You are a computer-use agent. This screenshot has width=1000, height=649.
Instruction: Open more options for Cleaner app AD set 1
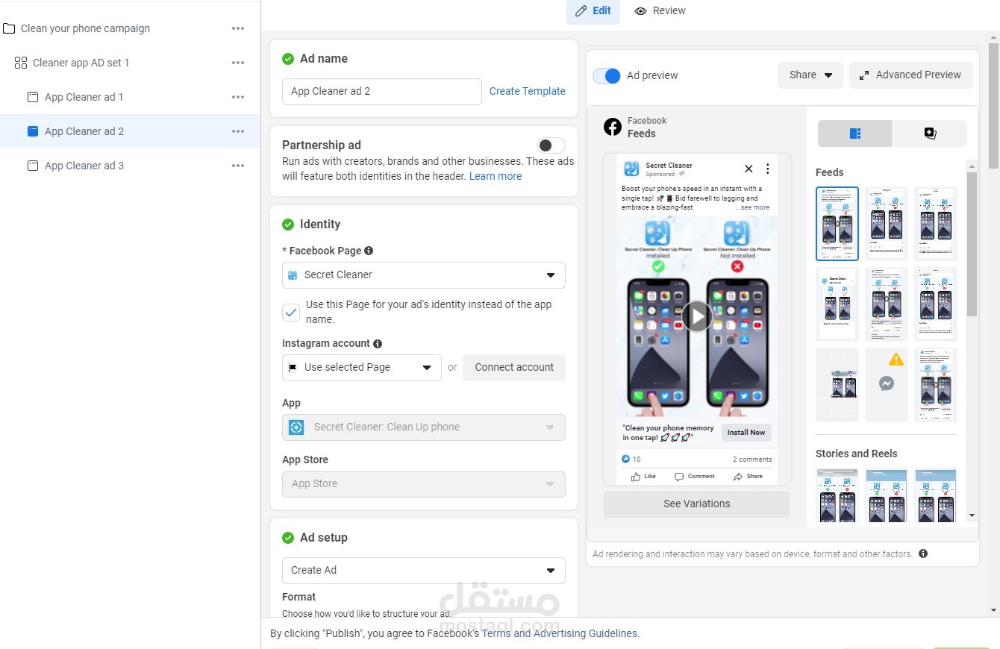coord(238,63)
